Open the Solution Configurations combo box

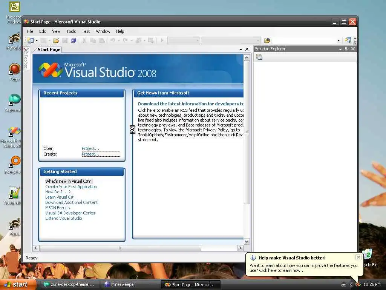[x=184, y=40]
